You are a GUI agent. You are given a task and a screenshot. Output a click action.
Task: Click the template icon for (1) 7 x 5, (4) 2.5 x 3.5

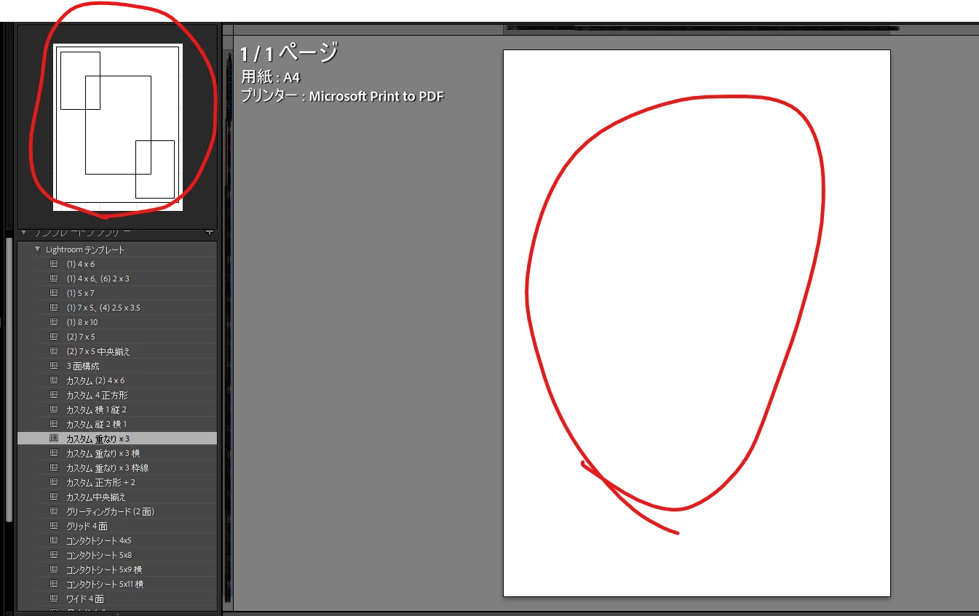pyautogui.click(x=54, y=308)
